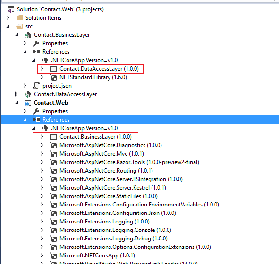Click the Microsoft.AspNetCore.Routing package icon

tap(53, 171)
